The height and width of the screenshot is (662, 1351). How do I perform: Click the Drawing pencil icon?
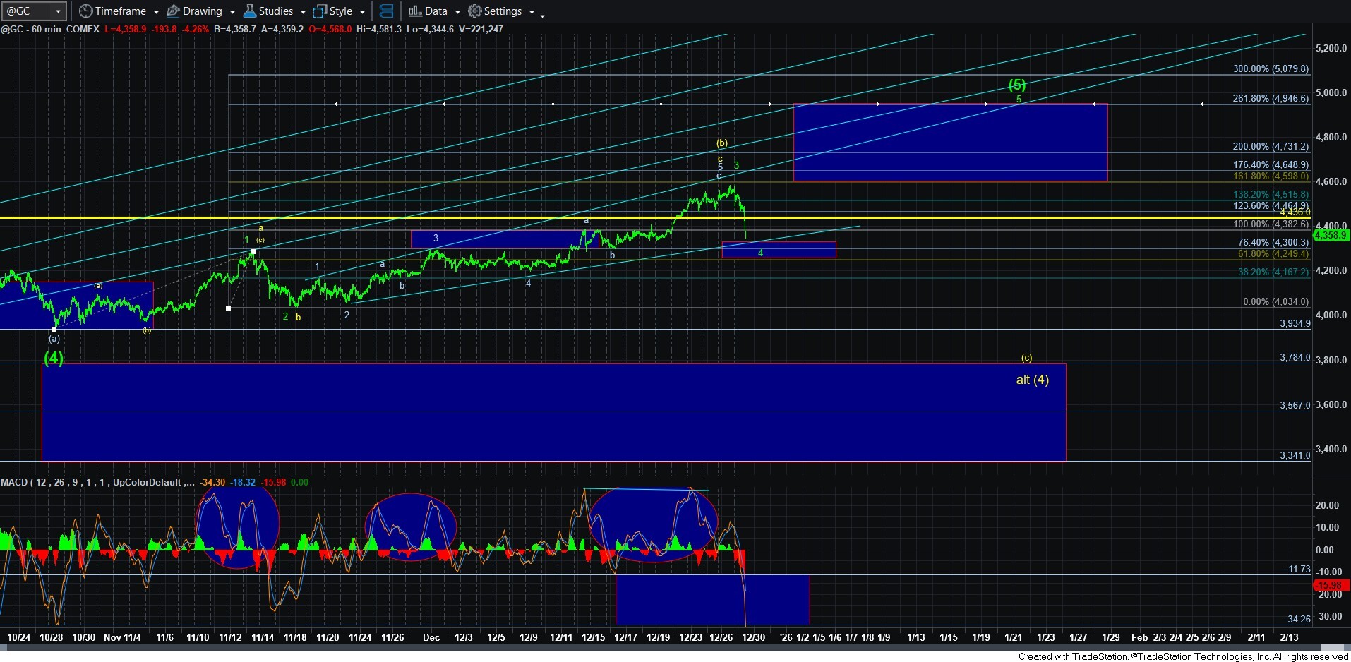coord(173,11)
